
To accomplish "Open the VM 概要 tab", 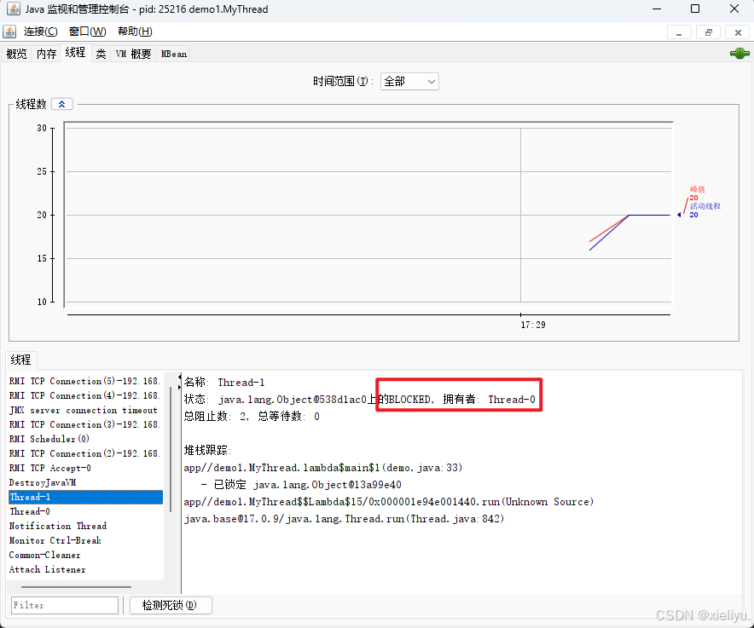I will [133, 54].
